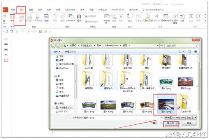Click Administrator in the address path
This screenshot has height=139, width=209.
click(x=112, y=46)
